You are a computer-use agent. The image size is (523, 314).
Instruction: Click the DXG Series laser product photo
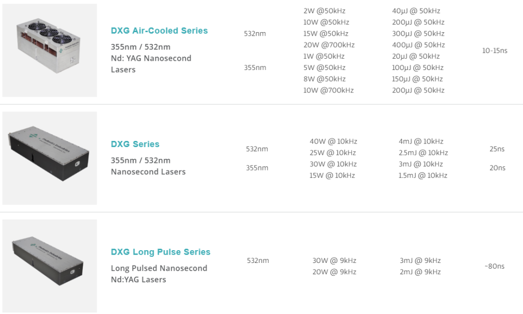coord(50,158)
